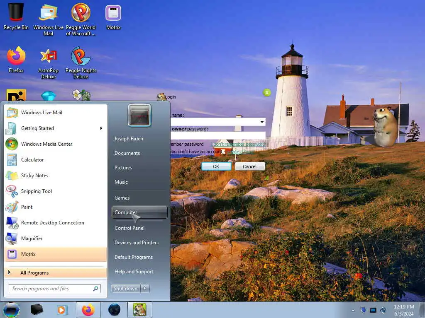Open the black box taskbar icon
The width and height of the screenshot is (425, 318).
[37, 309]
